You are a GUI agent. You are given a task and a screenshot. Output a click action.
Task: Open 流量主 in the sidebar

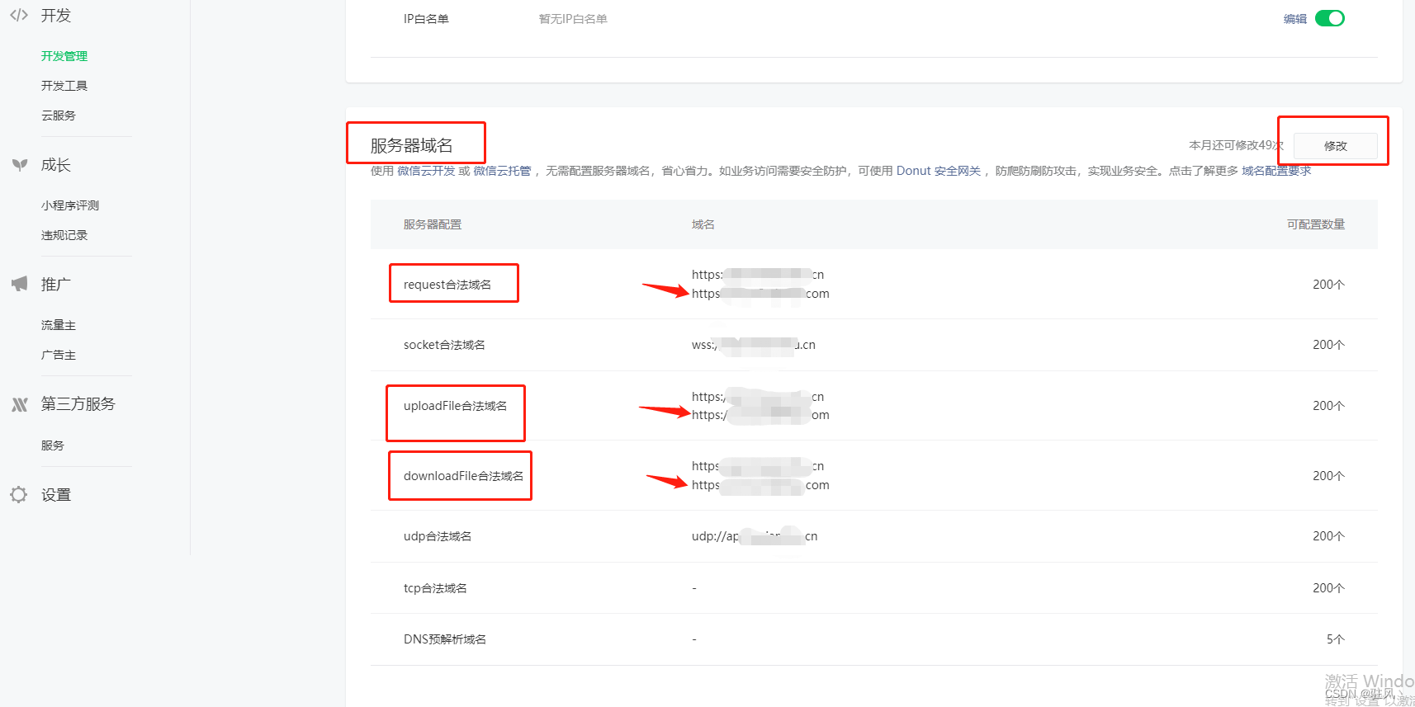[x=59, y=325]
